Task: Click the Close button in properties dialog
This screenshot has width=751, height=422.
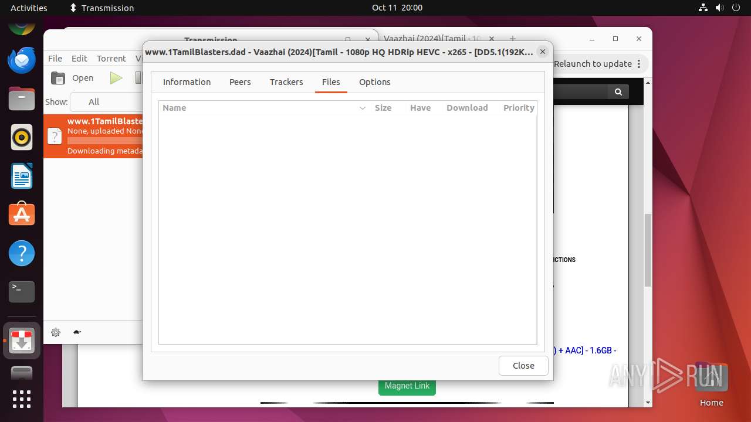Action: coord(523,366)
